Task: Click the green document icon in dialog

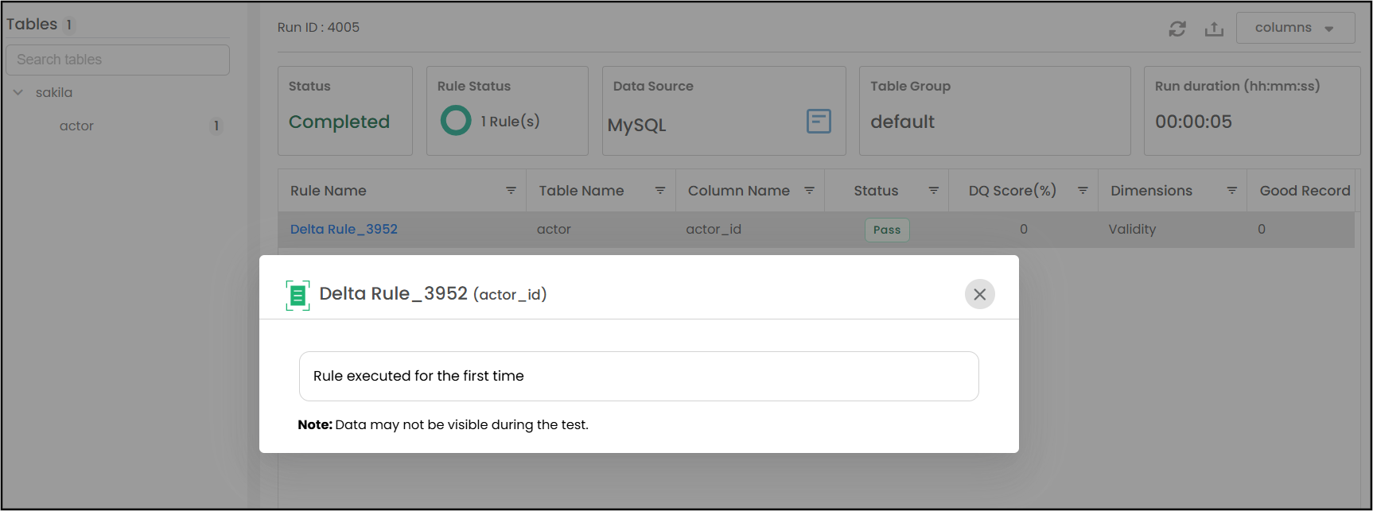Action: coord(298,296)
